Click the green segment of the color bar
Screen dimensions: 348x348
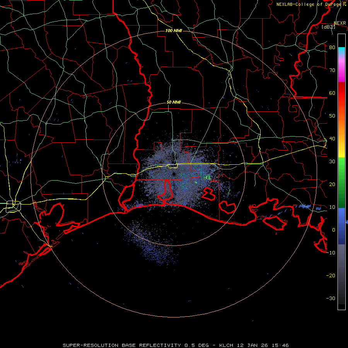point(341,183)
